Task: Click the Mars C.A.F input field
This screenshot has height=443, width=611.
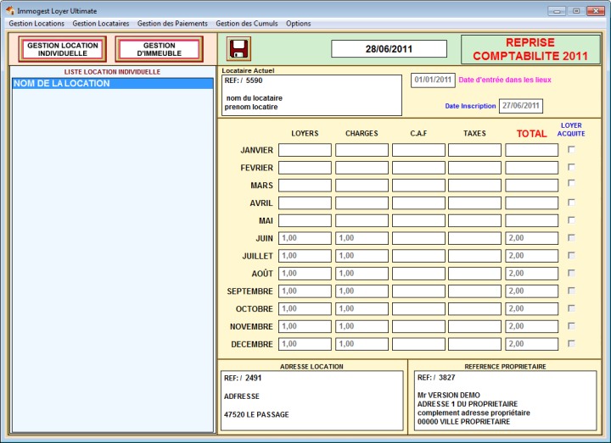Action: pos(418,186)
